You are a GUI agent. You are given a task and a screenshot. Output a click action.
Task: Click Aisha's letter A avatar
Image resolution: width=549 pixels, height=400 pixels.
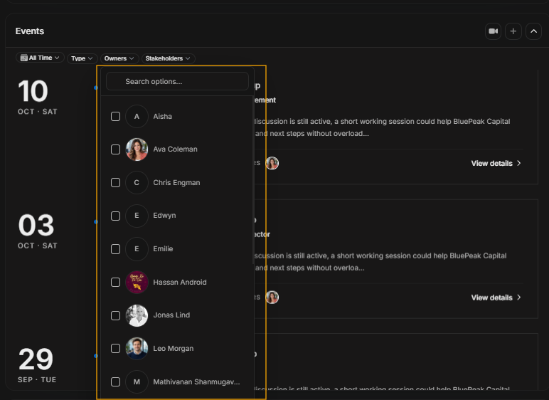click(137, 117)
